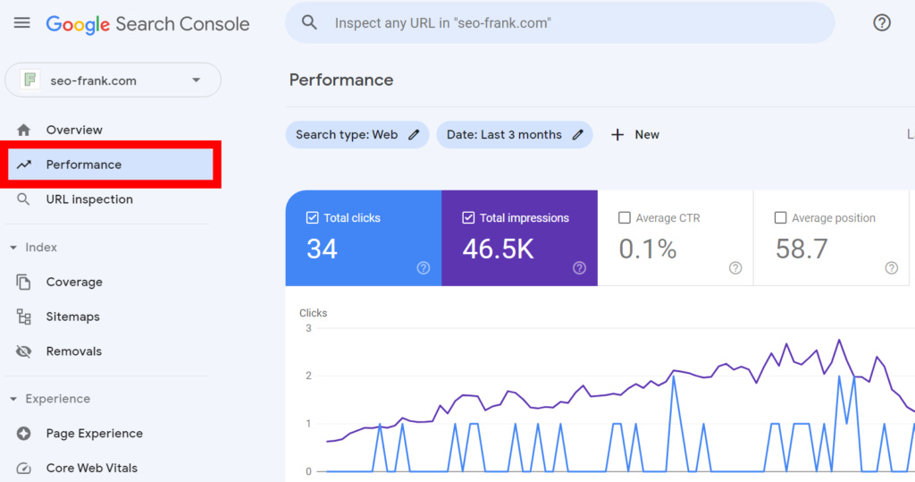Add a New filter
Image resolution: width=915 pixels, height=482 pixels.
(x=635, y=135)
